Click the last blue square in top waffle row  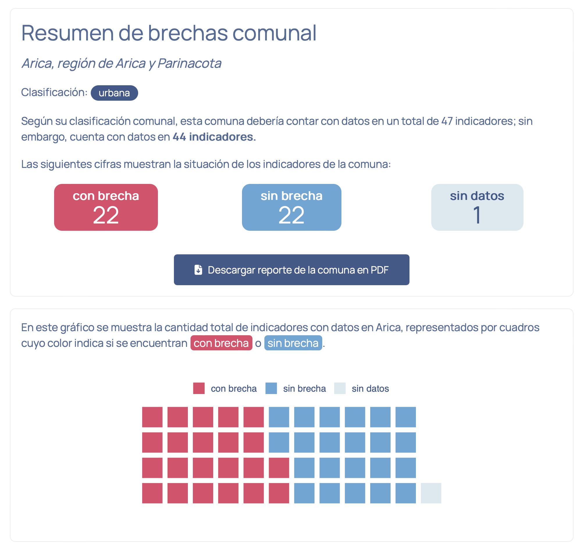[405, 417]
